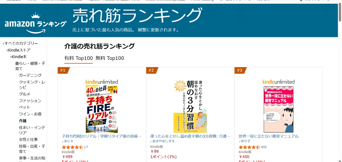Select ガーデニング in the category sidebar
The image size is (342, 162).
pyautogui.click(x=30, y=75)
